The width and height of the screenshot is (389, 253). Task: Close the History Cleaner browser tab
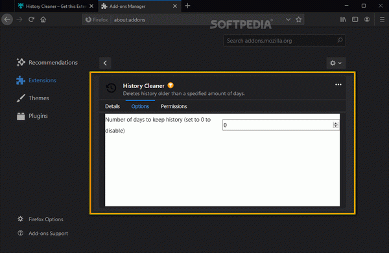point(91,6)
